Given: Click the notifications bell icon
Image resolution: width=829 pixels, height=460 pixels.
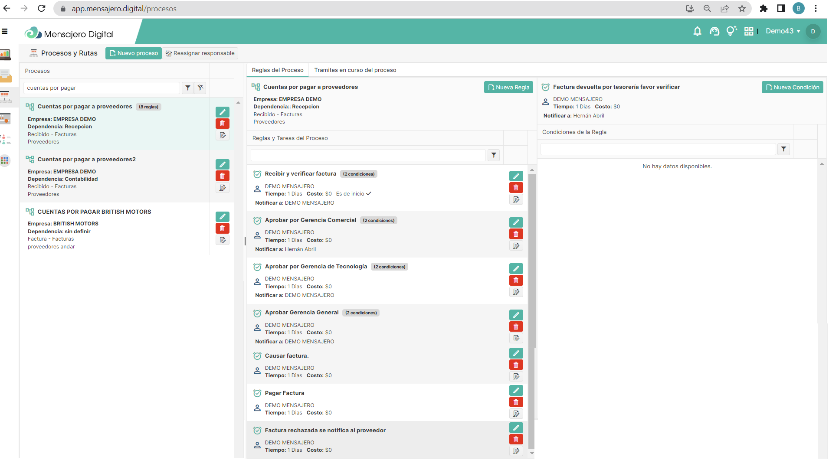Looking at the screenshot, I should pyautogui.click(x=697, y=31).
